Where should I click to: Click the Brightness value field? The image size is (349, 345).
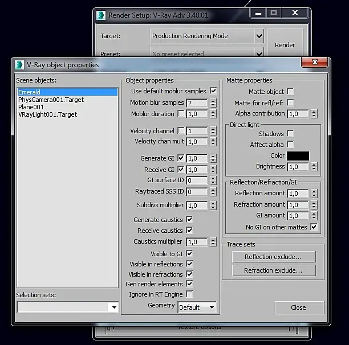point(298,167)
